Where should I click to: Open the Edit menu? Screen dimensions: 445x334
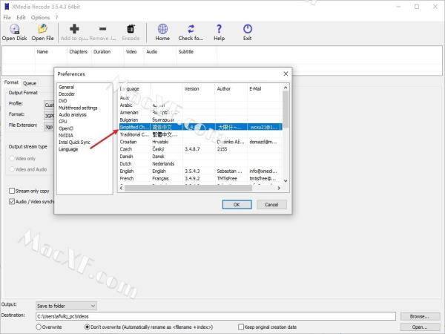point(21,18)
